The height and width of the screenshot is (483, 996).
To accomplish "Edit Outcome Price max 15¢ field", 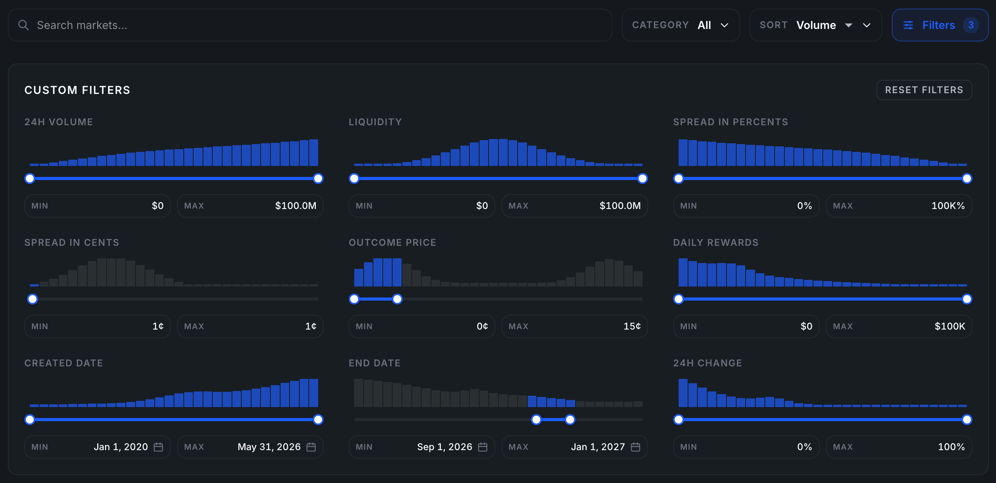I will tap(575, 326).
